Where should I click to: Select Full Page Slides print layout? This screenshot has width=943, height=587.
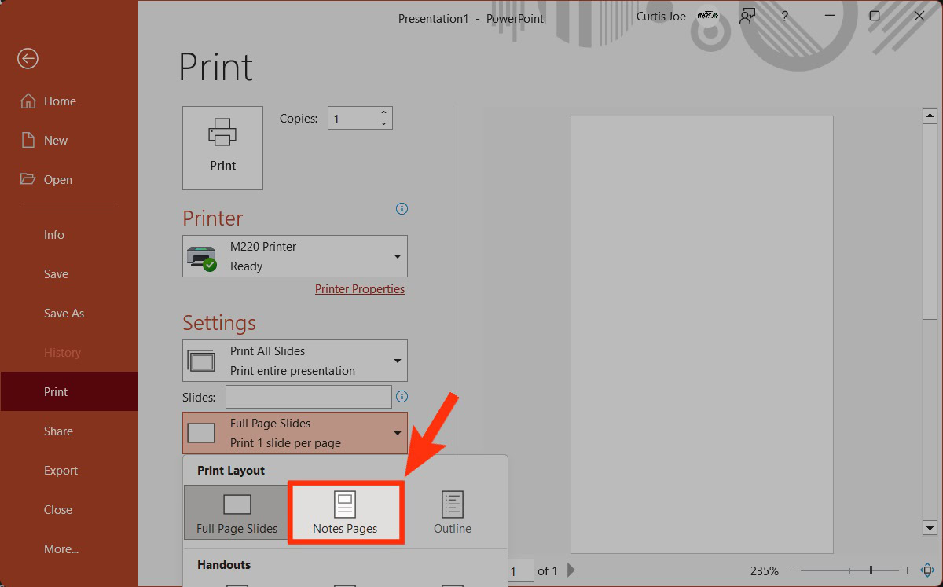tap(237, 512)
